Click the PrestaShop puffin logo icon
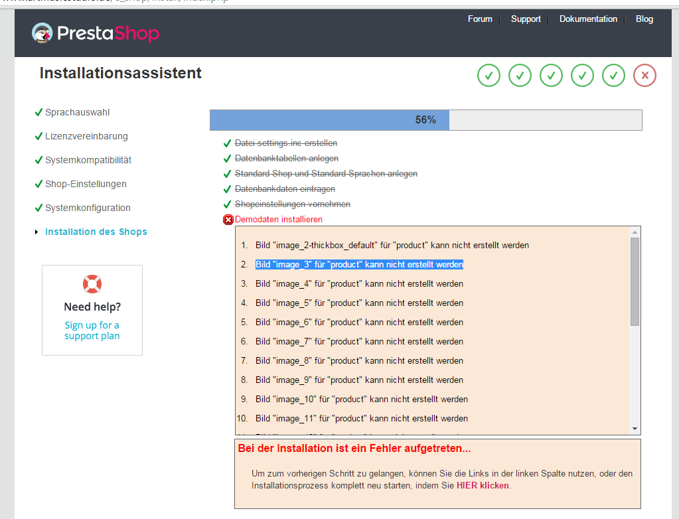This screenshot has height=519, width=679. point(42,33)
